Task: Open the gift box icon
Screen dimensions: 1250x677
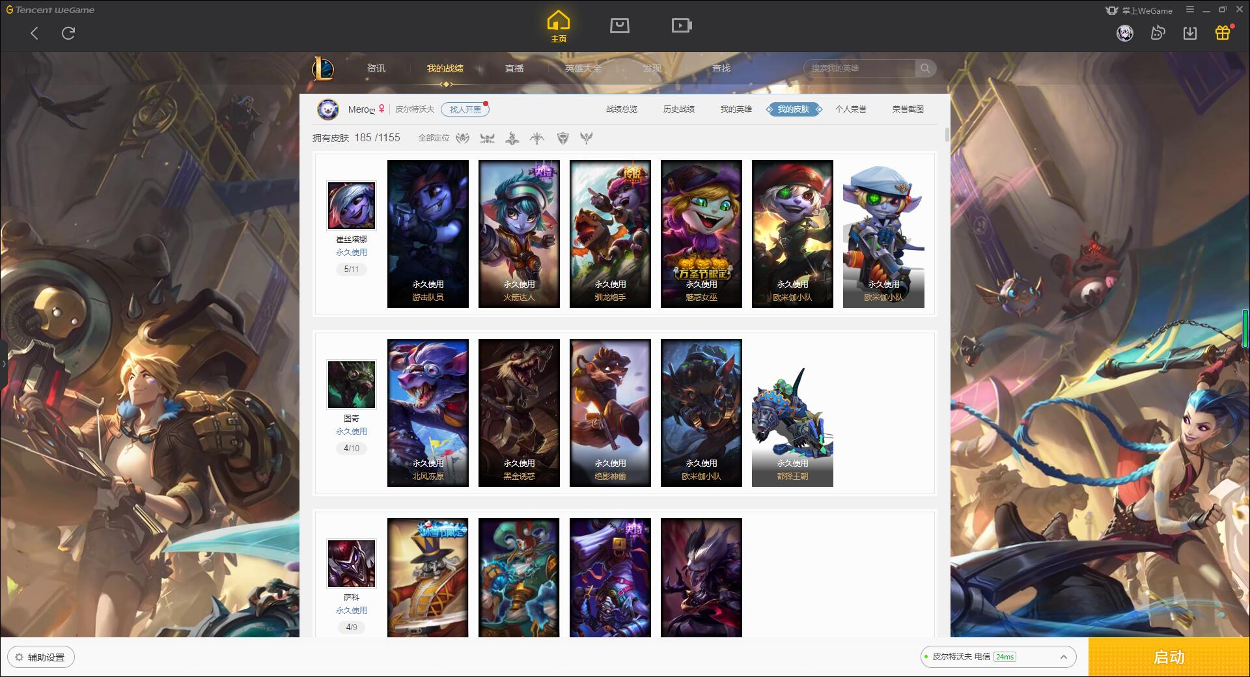Action: point(1223,33)
